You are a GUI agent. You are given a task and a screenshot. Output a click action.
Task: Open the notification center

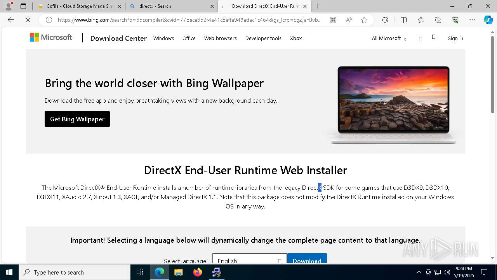tap(484, 272)
